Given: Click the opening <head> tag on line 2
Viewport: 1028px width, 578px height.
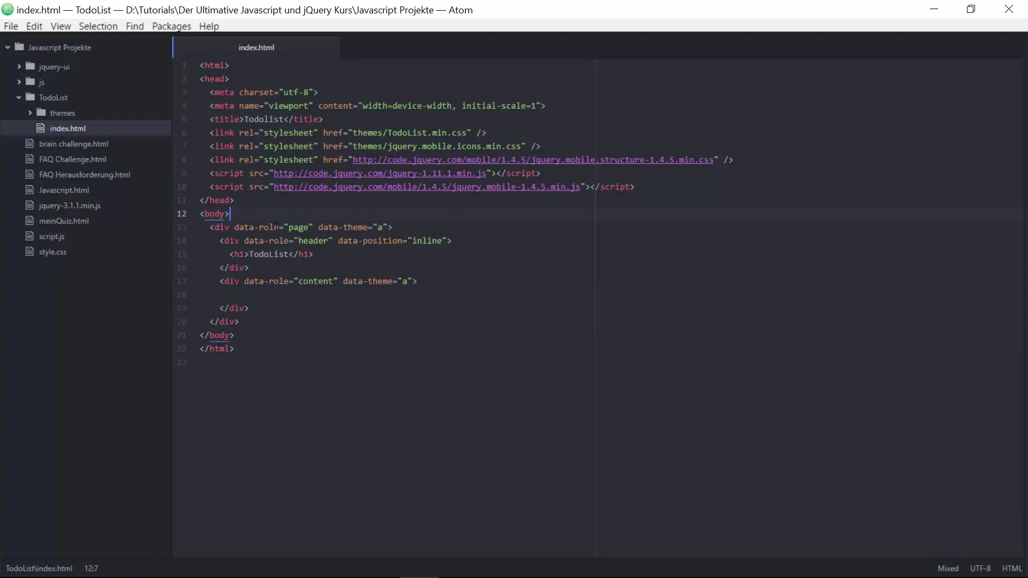Looking at the screenshot, I should click(214, 79).
